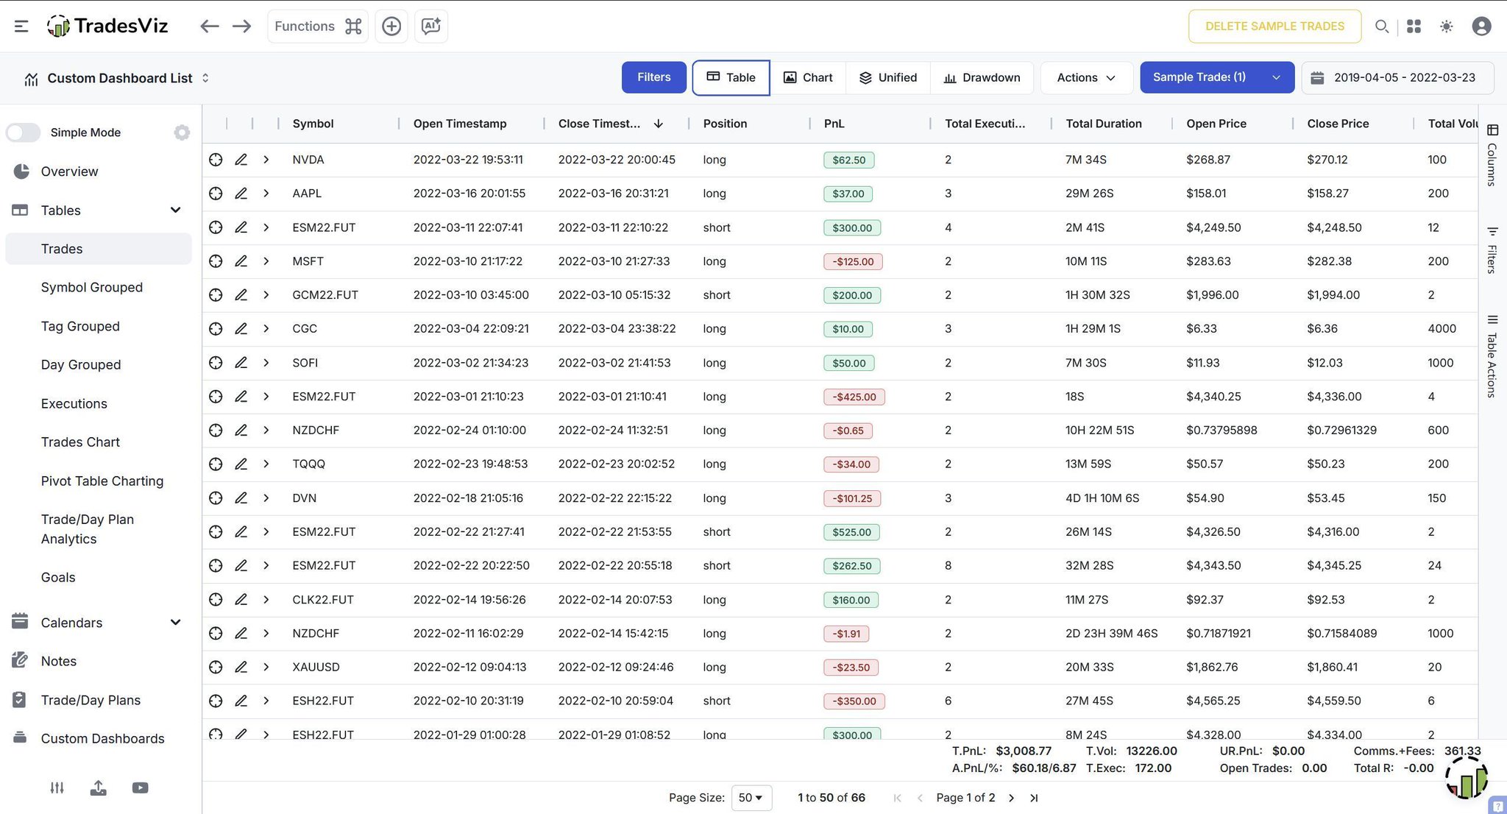Open the Actions dropdown menu

point(1085,77)
